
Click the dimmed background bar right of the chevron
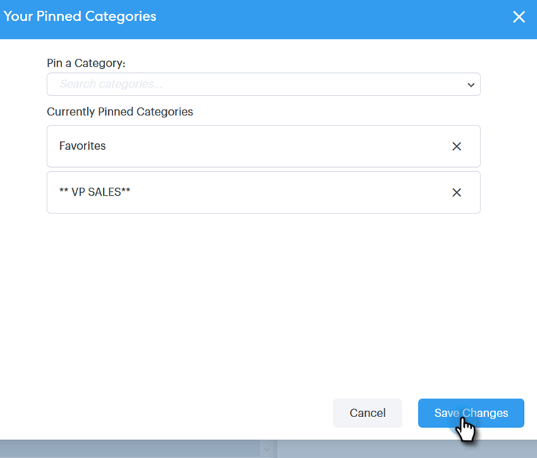(x=408, y=449)
